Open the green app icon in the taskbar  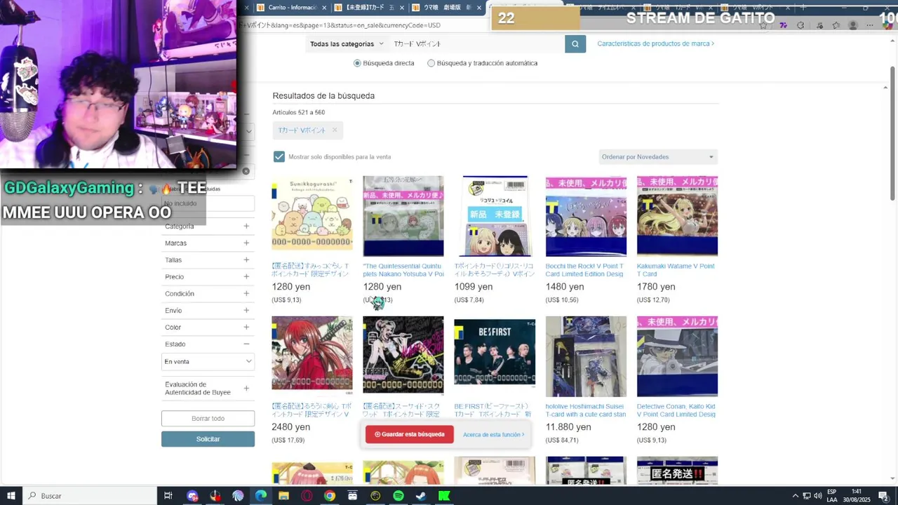444,496
